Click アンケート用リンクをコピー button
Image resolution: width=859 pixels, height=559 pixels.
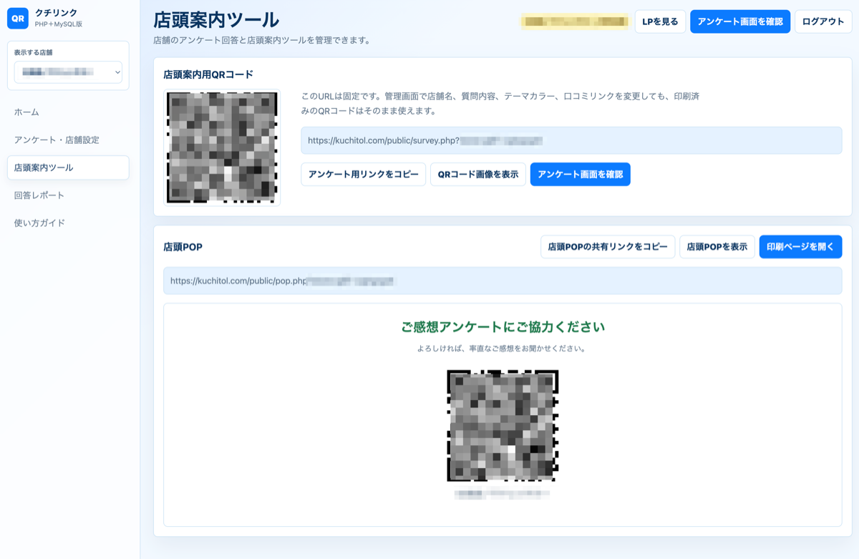point(363,175)
